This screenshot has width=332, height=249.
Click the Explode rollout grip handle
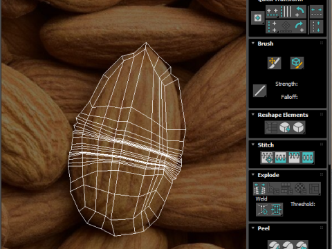322,174
